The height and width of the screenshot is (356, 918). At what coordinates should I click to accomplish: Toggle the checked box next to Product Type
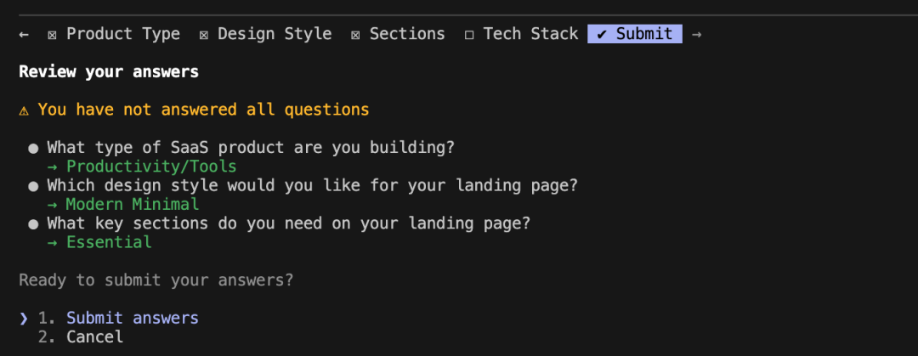tap(53, 35)
